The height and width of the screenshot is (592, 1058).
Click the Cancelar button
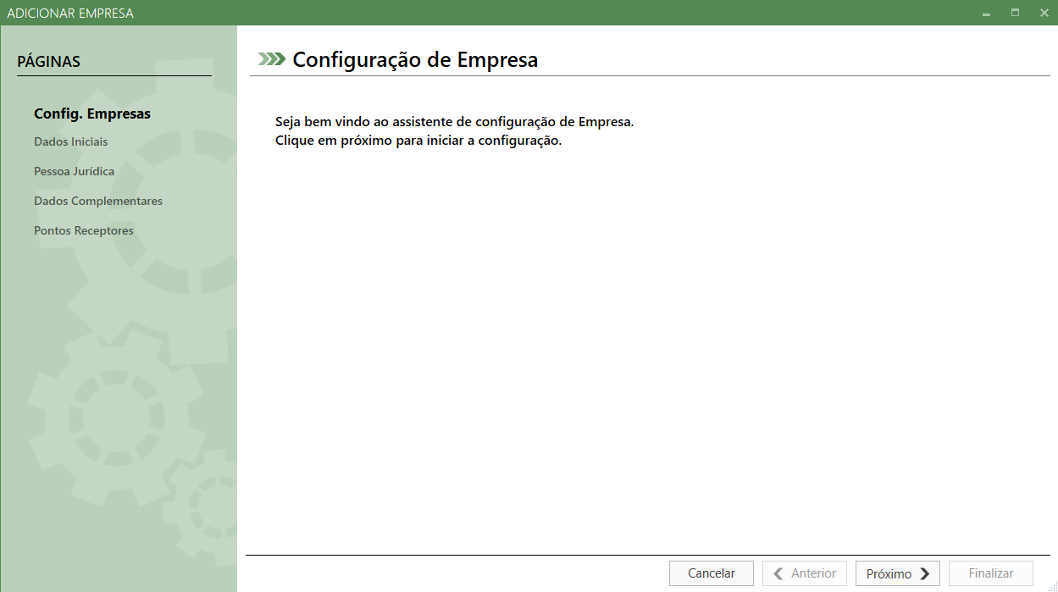tap(712, 573)
